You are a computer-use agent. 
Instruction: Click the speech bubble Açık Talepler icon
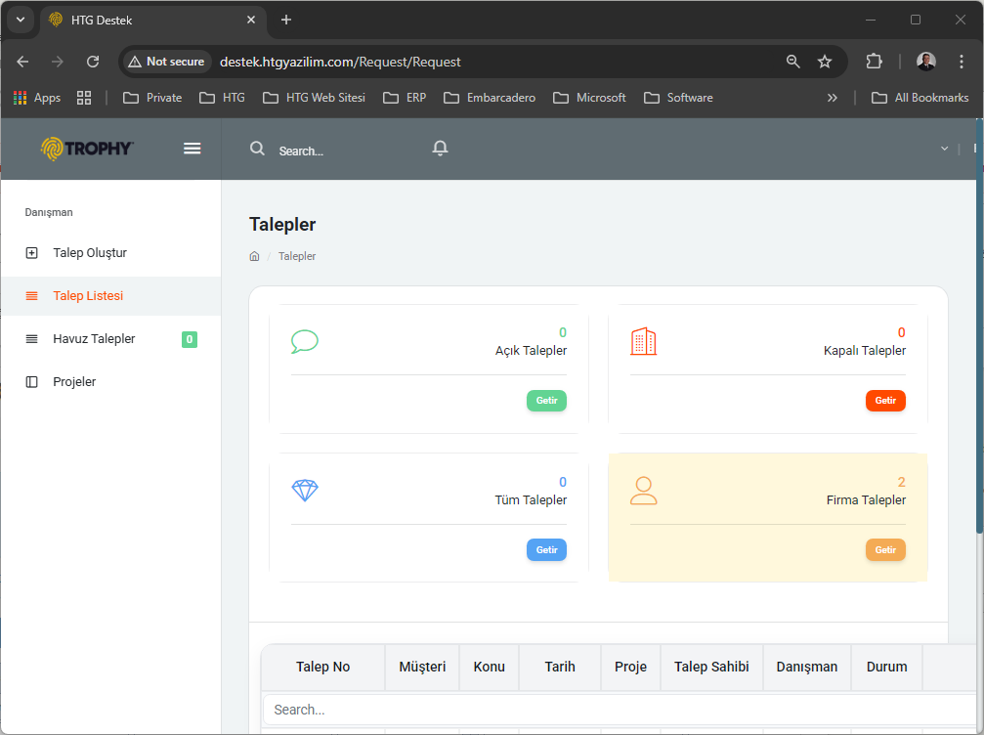[305, 341]
